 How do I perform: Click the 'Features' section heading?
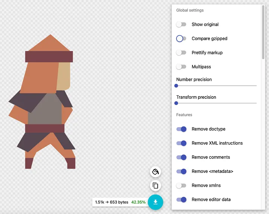coord(184,115)
